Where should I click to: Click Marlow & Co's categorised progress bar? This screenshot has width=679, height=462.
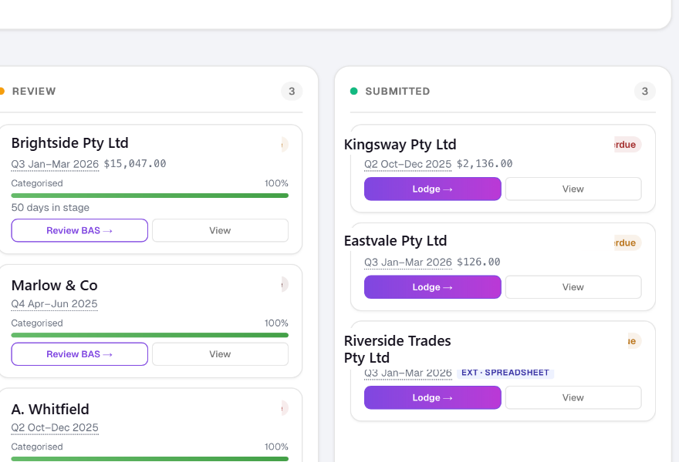tap(150, 335)
